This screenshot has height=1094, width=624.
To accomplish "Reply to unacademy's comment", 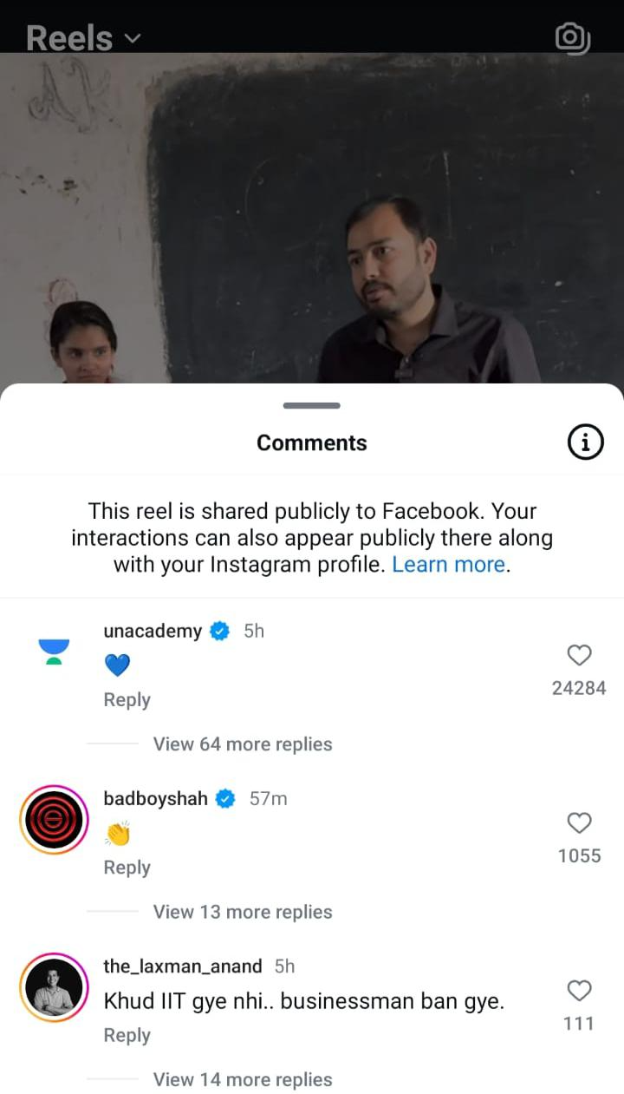I will pos(127,699).
